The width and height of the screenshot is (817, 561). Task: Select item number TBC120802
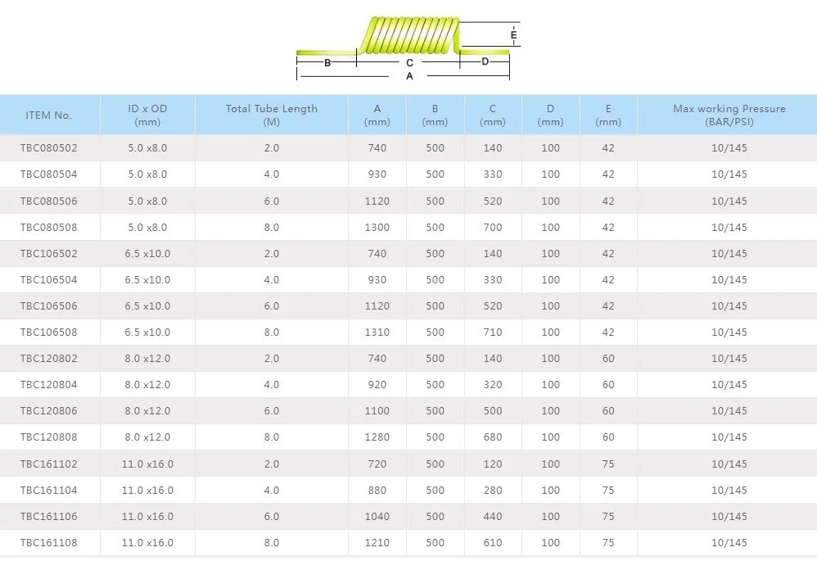(x=48, y=358)
